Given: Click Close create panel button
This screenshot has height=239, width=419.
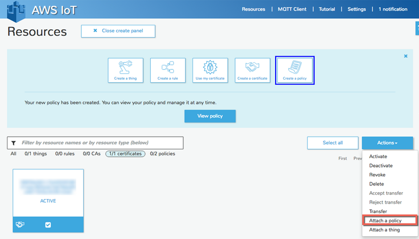Looking at the screenshot, I should pyautogui.click(x=118, y=31).
